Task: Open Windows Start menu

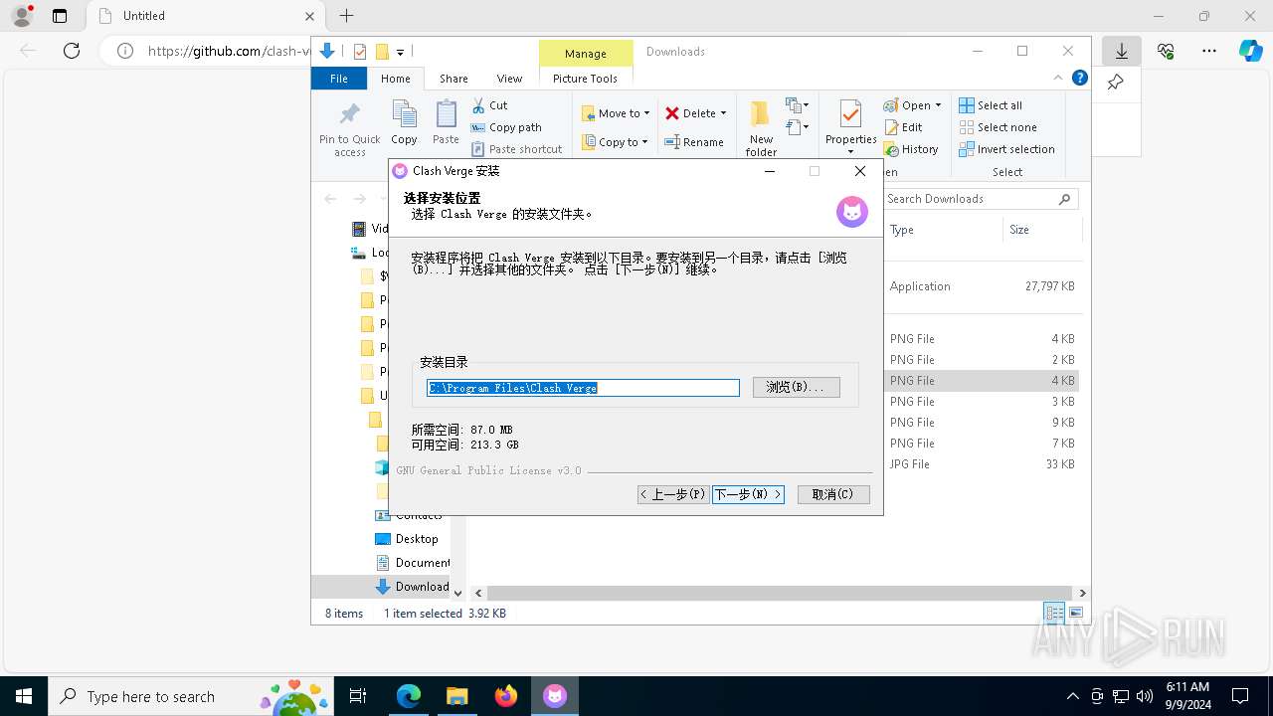Action: [x=24, y=696]
